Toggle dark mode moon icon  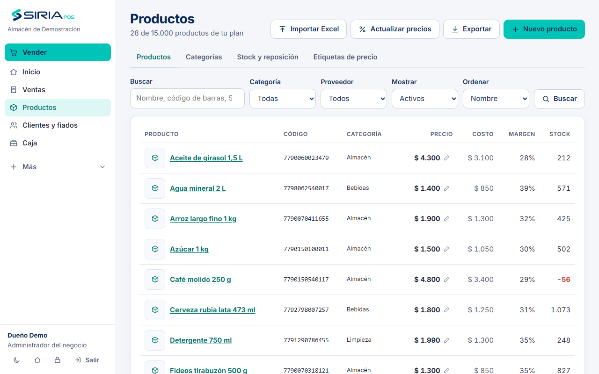click(17, 360)
